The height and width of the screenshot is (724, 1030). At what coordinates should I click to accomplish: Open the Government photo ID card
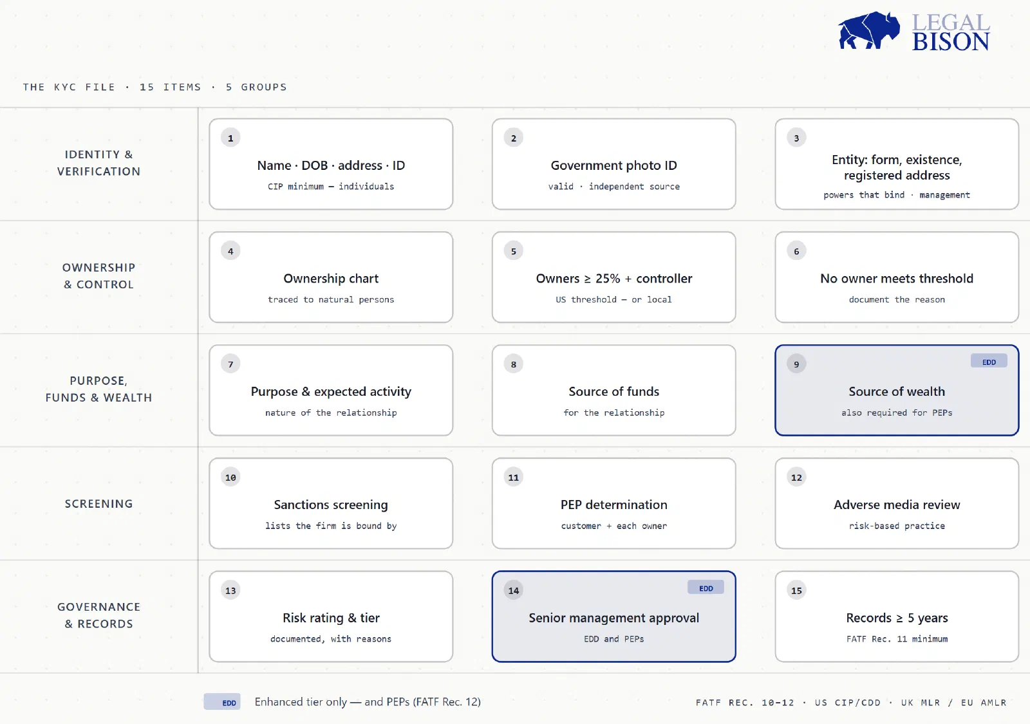coord(613,164)
